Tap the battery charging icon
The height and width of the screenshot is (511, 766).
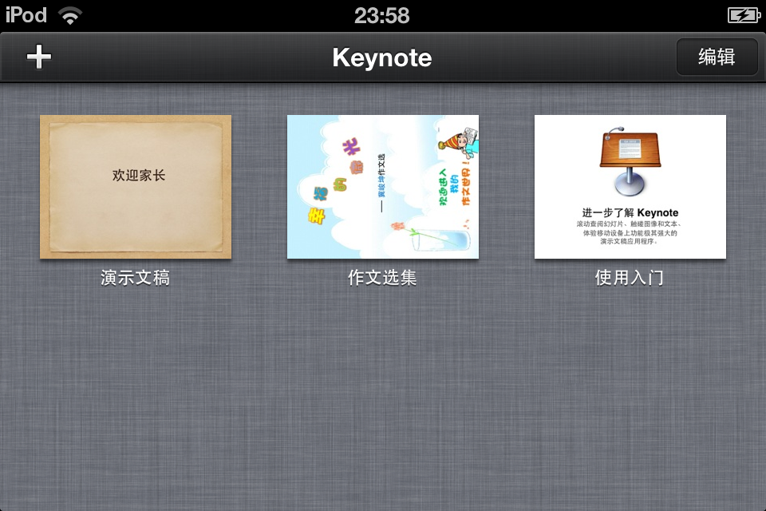[744, 16]
